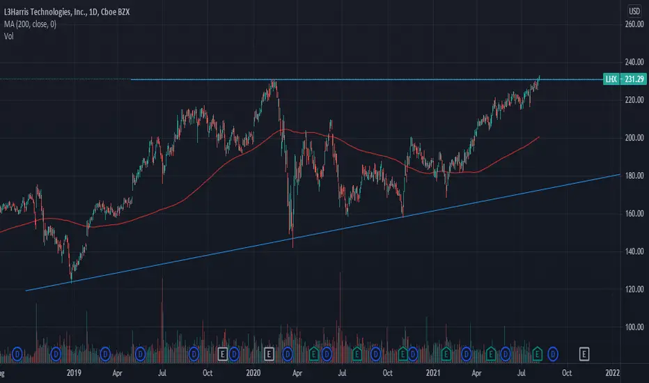Image resolution: width=649 pixels, height=383 pixels.
Task: Open the dividend marker just before 2019 label
Action: coord(56,354)
